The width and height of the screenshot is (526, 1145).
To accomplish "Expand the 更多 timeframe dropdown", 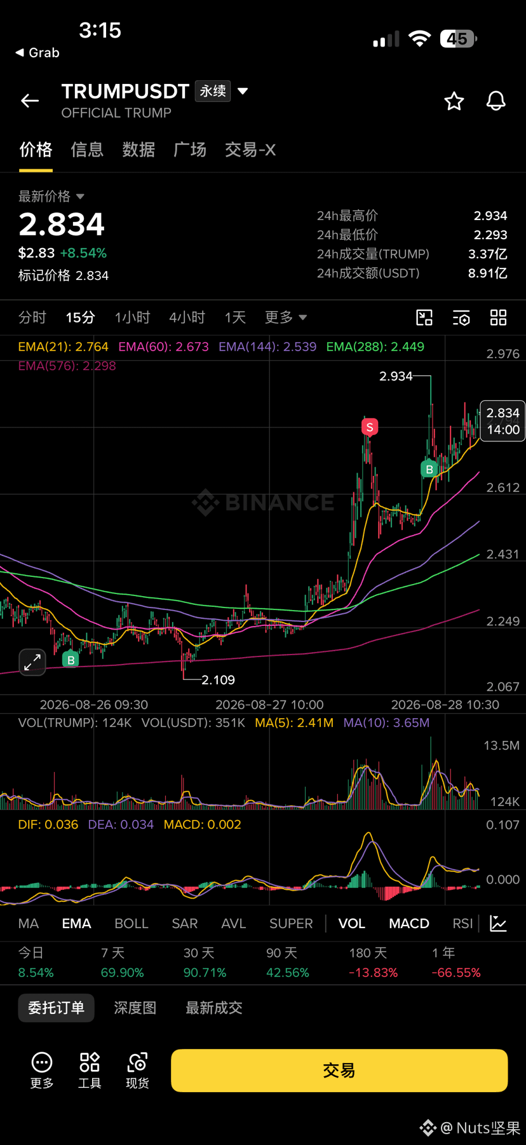I will pos(286,317).
